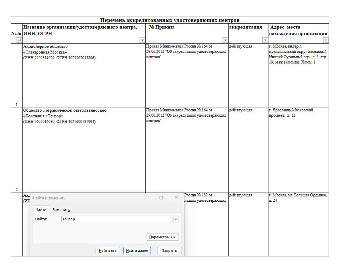The width and height of the screenshot is (340, 273).
Task: Close the Найти и заменить dialog with X
Action: pyautogui.click(x=176, y=198)
